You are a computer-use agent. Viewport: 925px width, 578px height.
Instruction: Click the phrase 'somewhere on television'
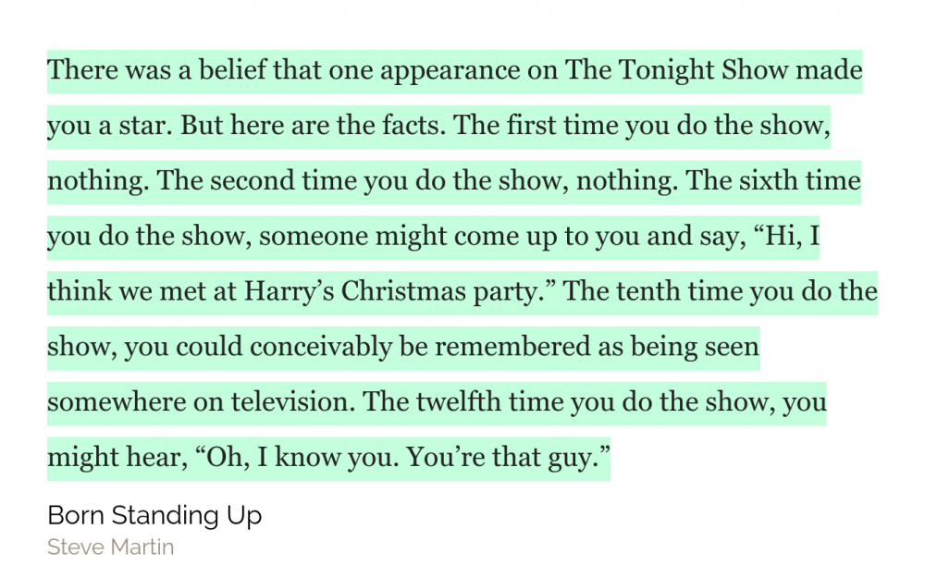pyautogui.click(x=201, y=402)
